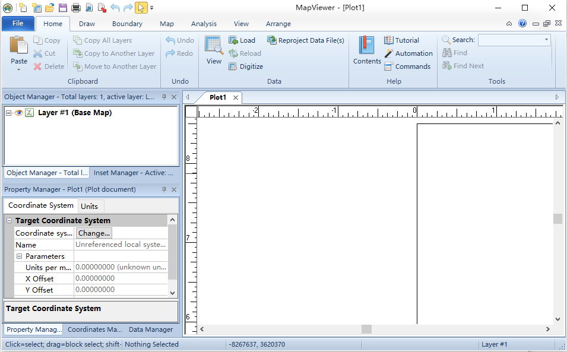This screenshot has height=352, width=567.
Task: Close the Object Manager panel
Action: pos(174,97)
